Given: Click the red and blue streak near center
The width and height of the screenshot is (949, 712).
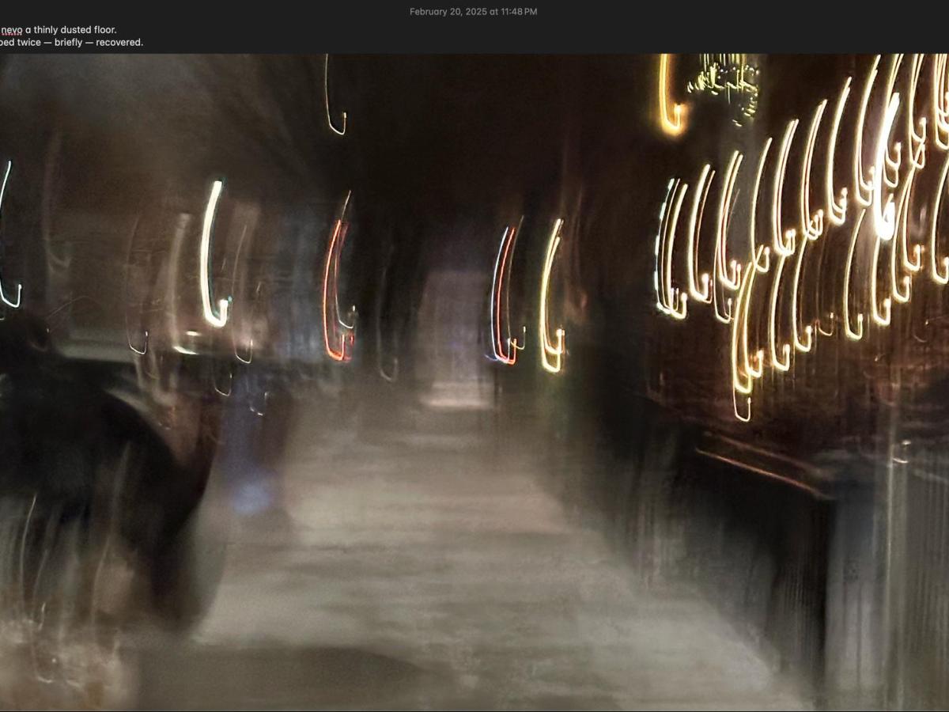Looking at the screenshot, I should (503, 297).
